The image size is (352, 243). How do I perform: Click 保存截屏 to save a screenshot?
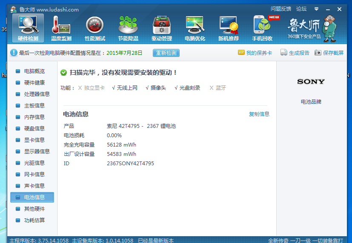tap(333, 53)
